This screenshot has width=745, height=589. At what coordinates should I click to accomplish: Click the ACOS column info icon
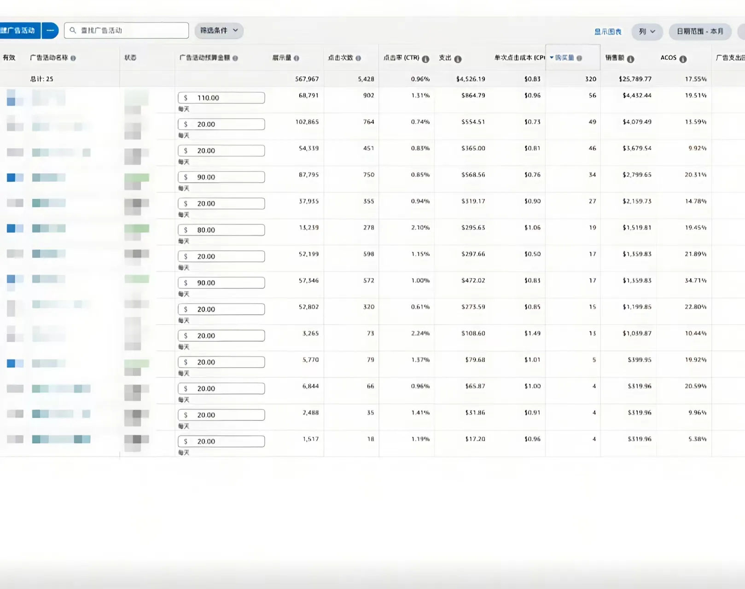click(683, 59)
